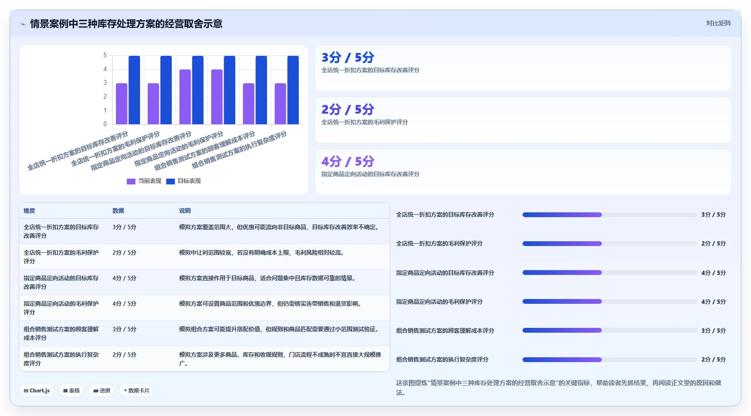751x416 pixels.
Task: Click progress bar for 指定商品定向活动的毛利保护评分
Action: click(x=610, y=301)
